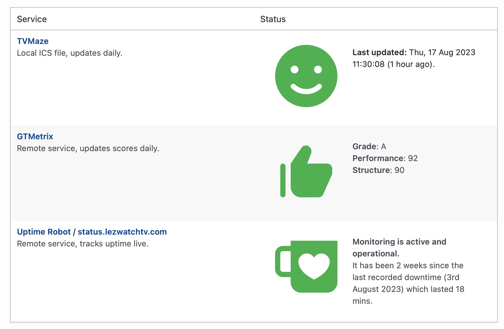Click the Service column header
504x329 pixels.
click(32, 19)
